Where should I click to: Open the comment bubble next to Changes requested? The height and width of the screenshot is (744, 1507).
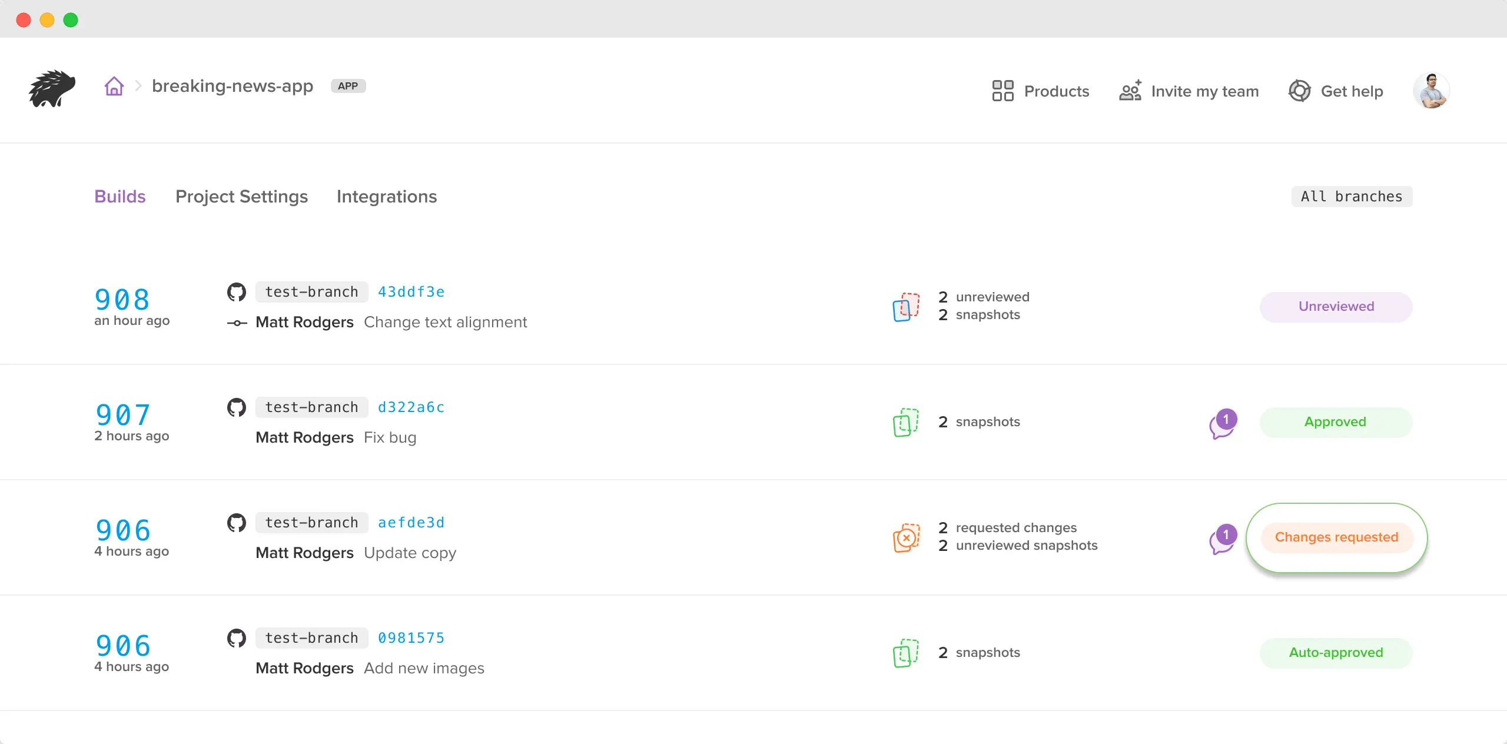(1222, 539)
